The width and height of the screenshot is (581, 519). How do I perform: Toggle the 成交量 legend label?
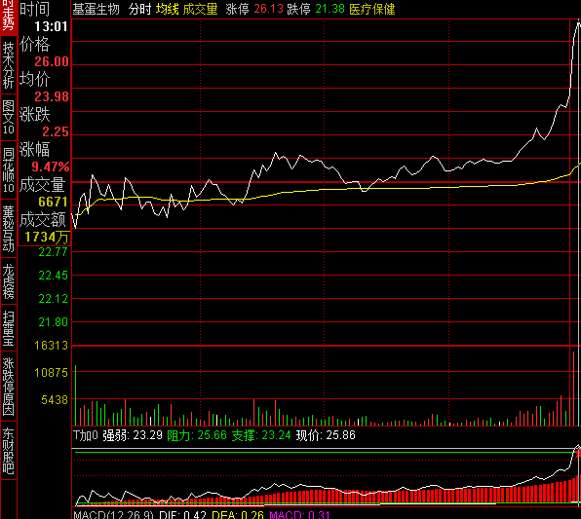pos(200,9)
